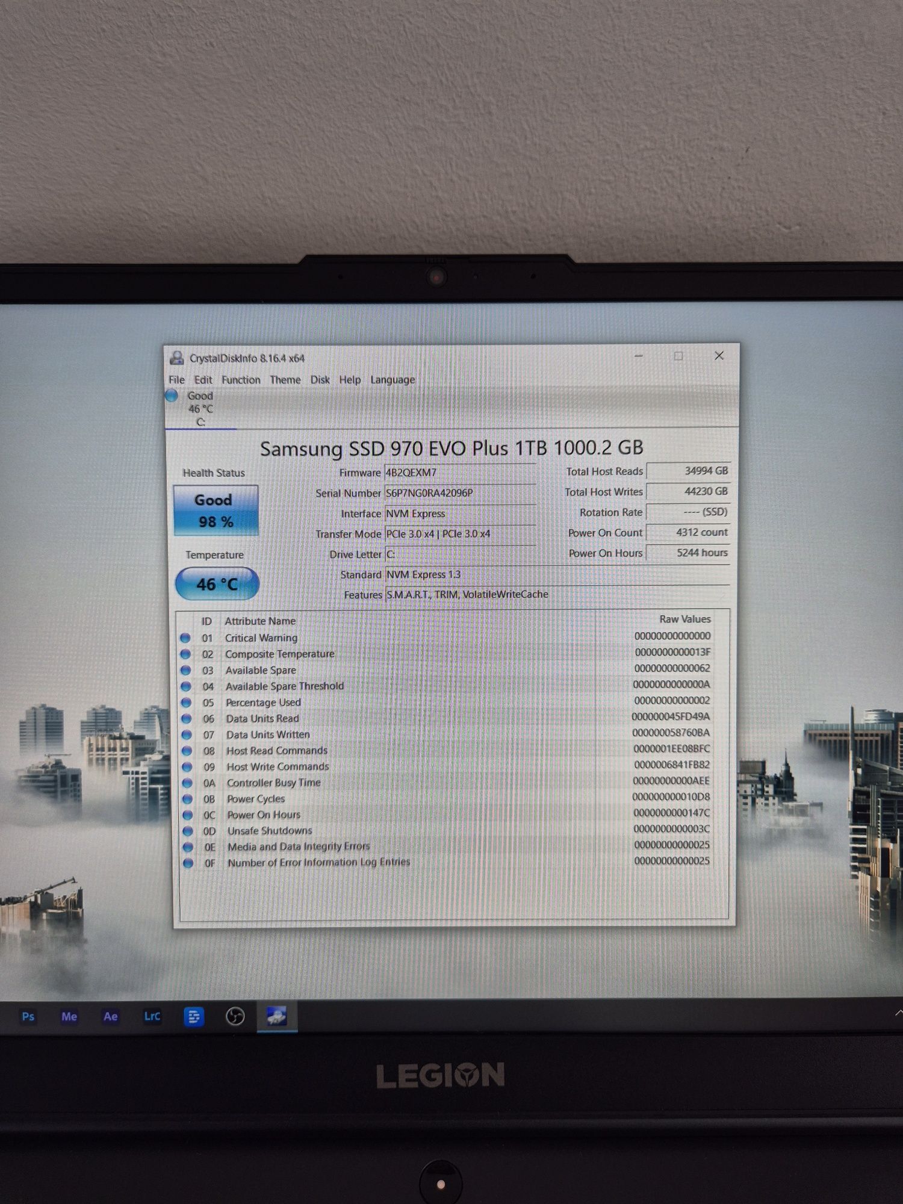The height and width of the screenshot is (1204, 903).
Task: Open Lightroom Classic from the taskbar
Action: (x=152, y=1017)
